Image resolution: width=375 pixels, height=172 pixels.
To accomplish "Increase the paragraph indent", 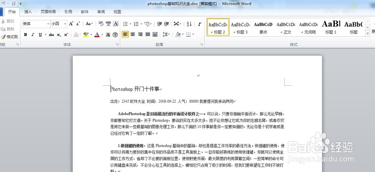I will 166,24.
